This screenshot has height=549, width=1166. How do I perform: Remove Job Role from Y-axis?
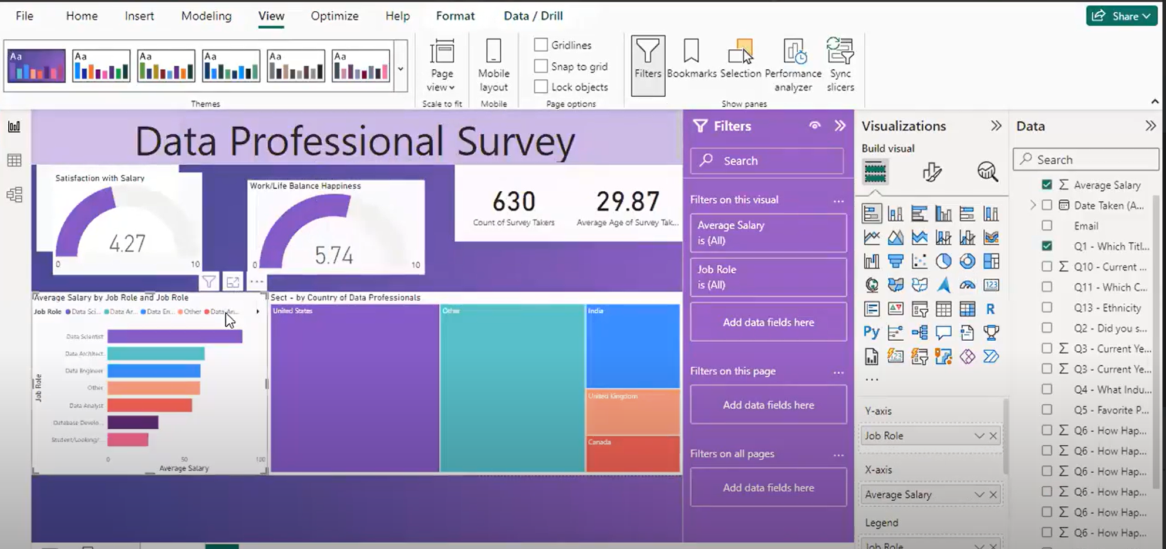coord(993,436)
